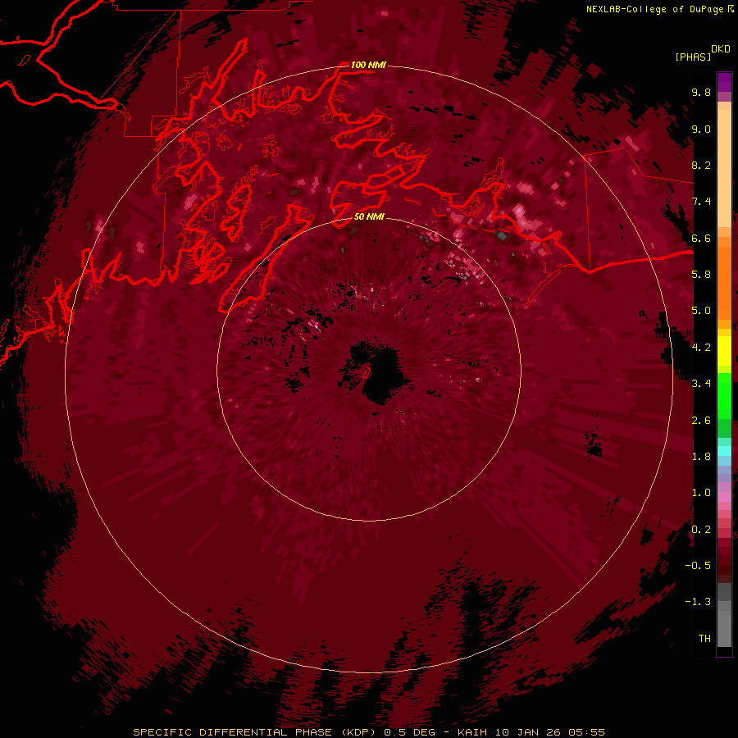Click the 1.0 legend value
This screenshot has height=738, width=738.
click(x=701, y=493)
